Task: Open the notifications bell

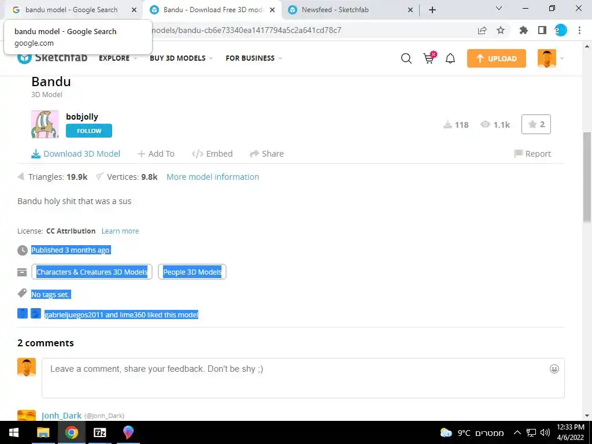Action: pos(450,58)
